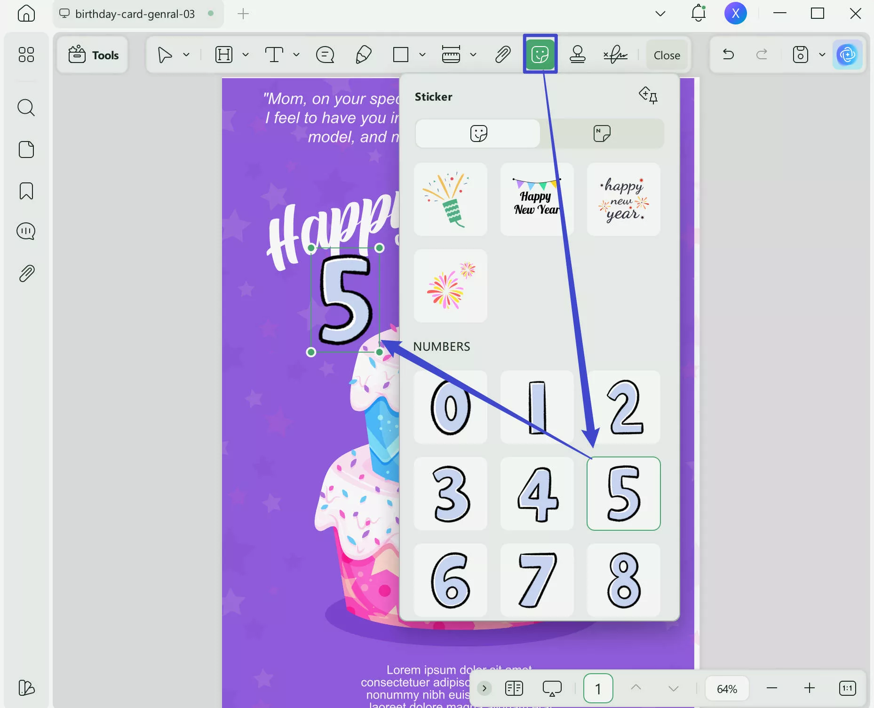Select the Stamp tool

[577, 55]
